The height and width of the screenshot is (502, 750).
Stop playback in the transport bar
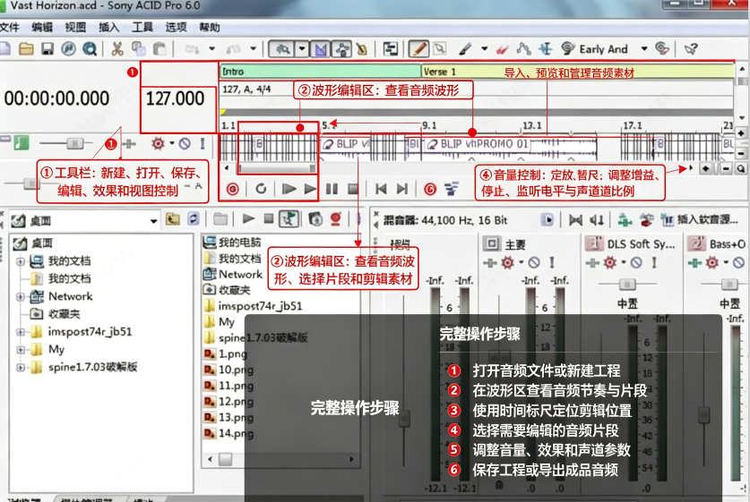[x=353, y=189]
